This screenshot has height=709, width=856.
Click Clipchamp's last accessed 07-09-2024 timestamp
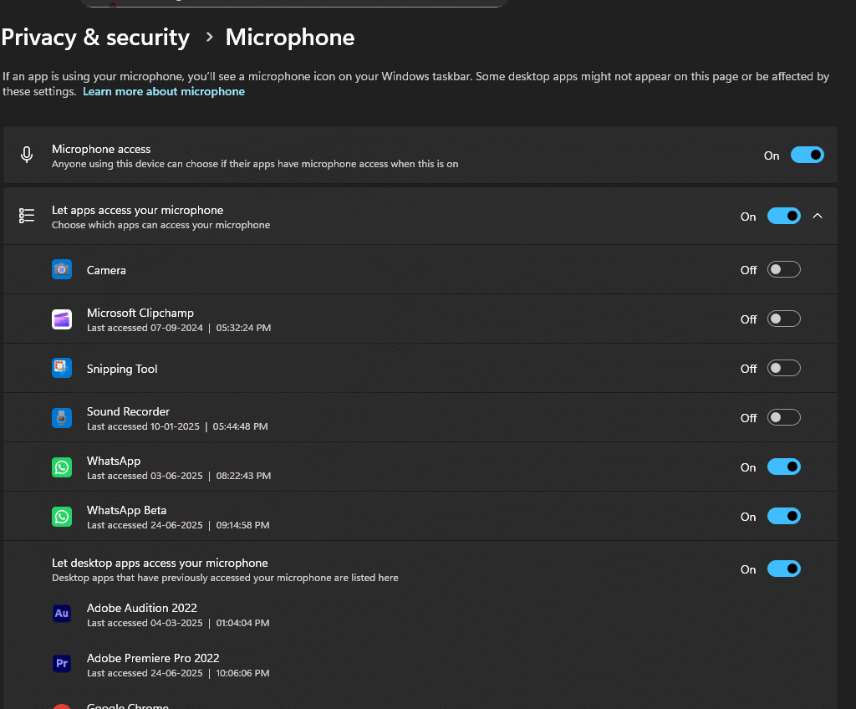coord(179,328)
